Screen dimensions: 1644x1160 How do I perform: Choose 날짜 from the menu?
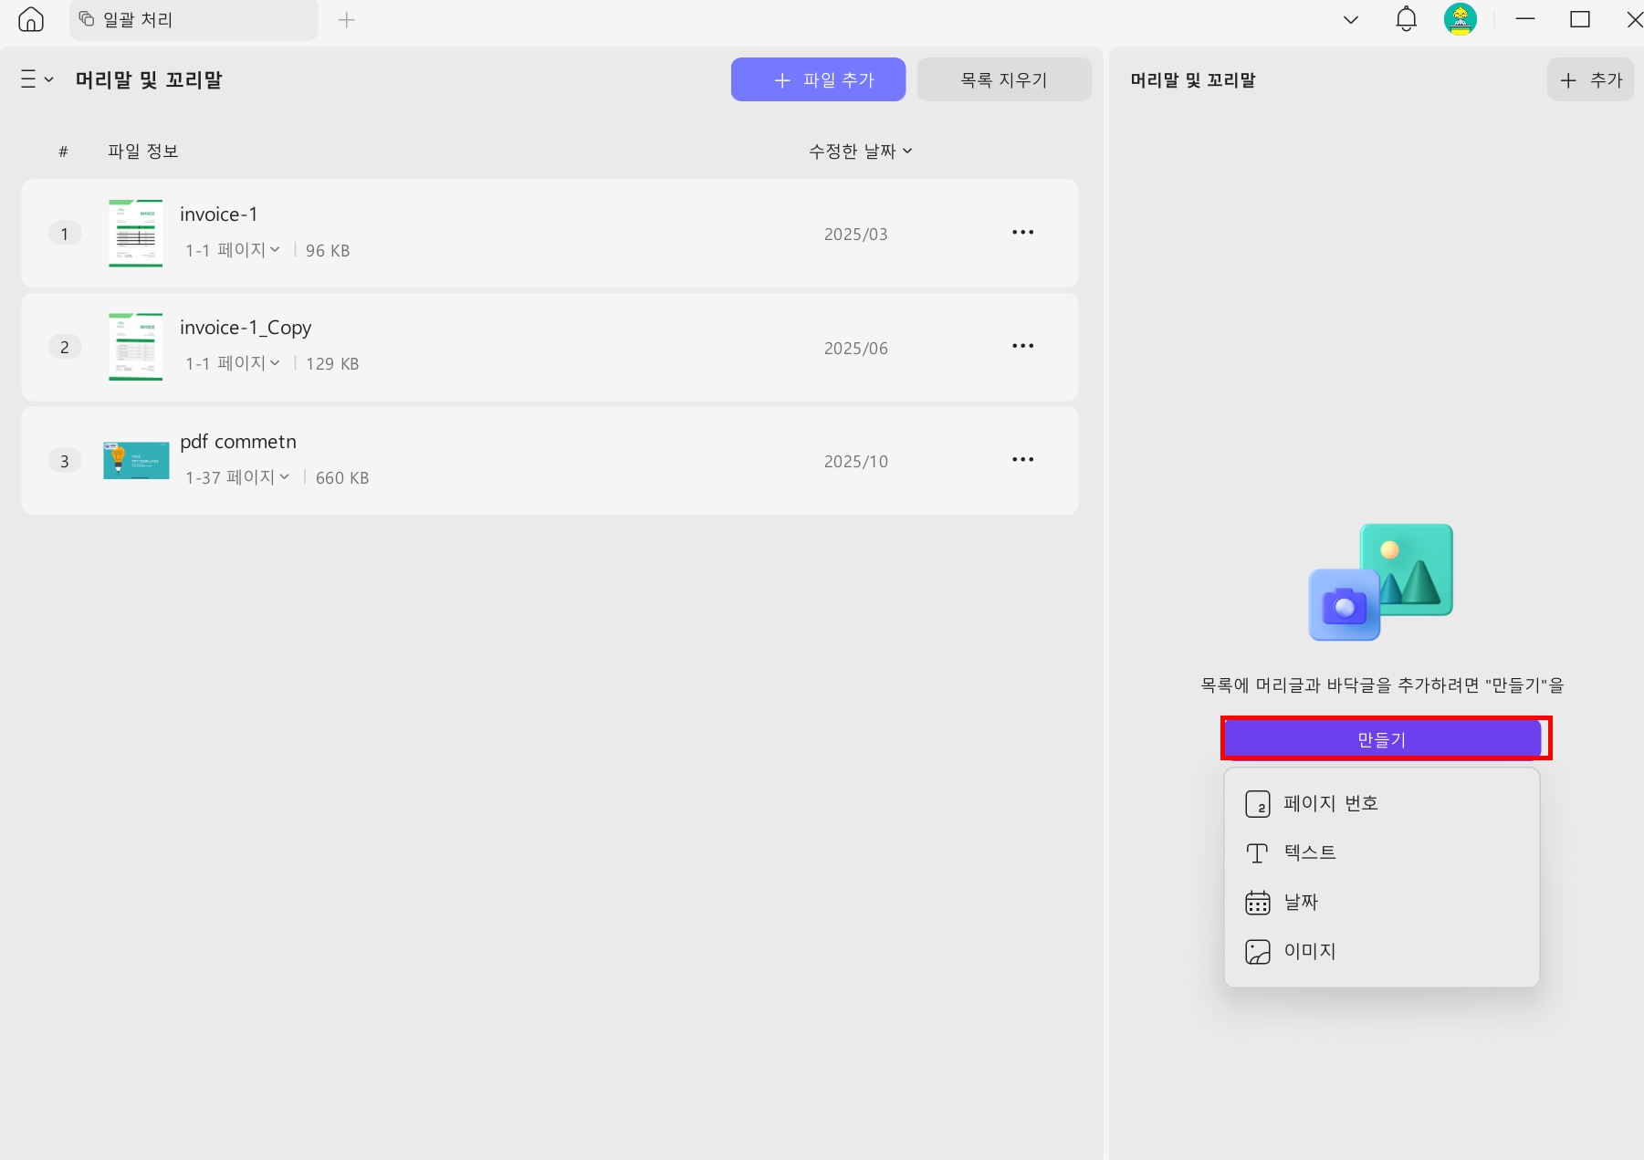pyautogui.click(x=1381, y=902)
